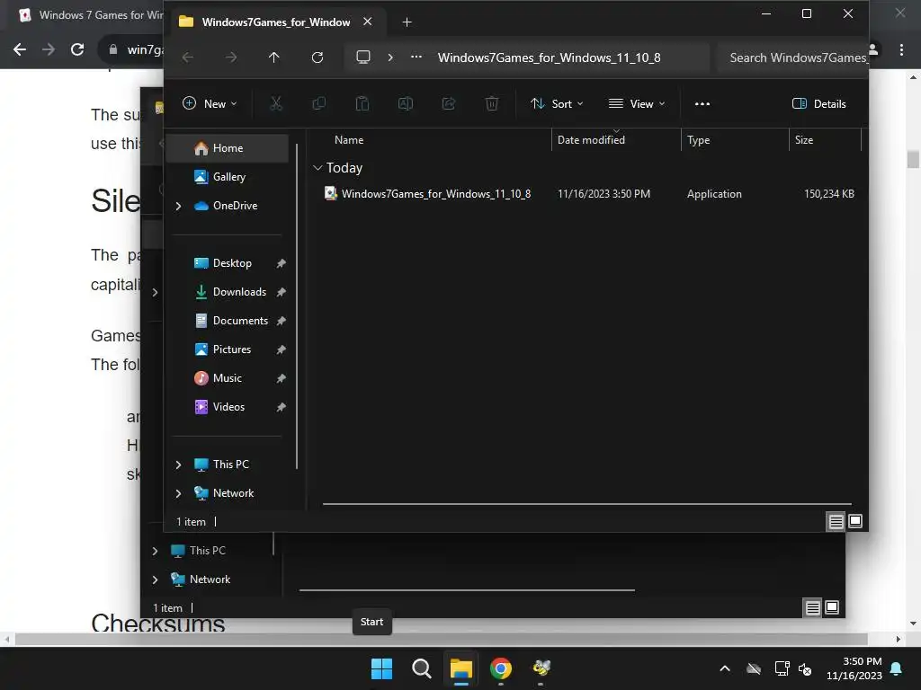Expand Network in the front window sidebar
The image size is (921, 690).
click(179, 493)
